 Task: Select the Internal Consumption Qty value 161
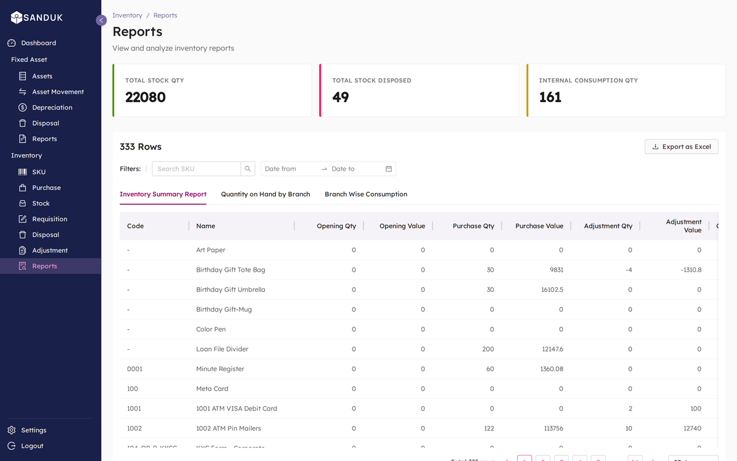tap(550, 97)
